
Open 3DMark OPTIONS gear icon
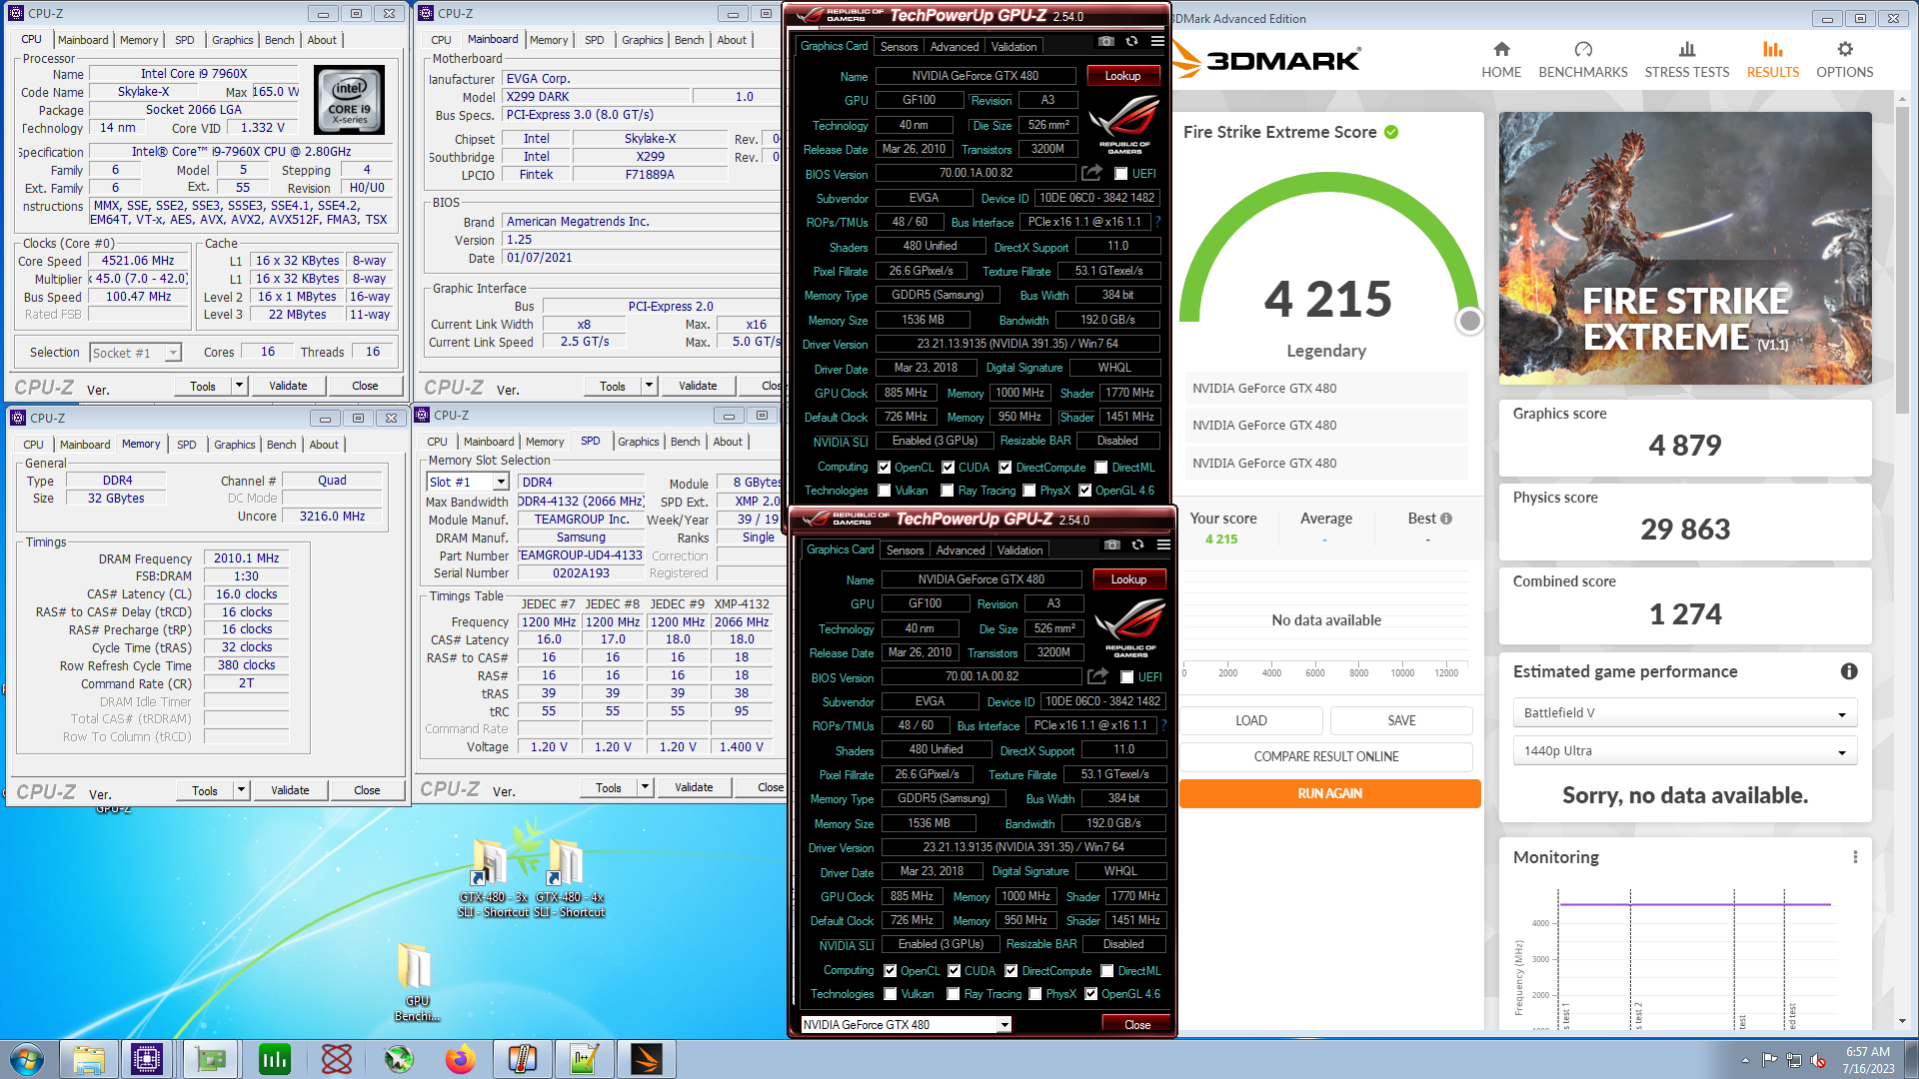(x=1845, y=49)
